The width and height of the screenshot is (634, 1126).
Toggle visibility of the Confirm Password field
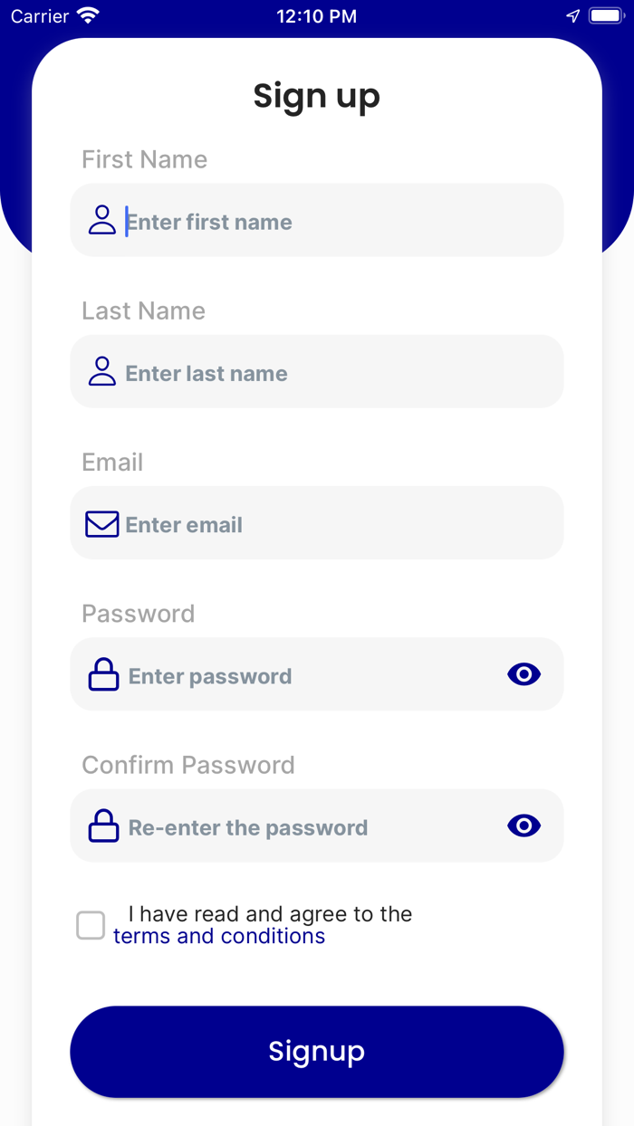click(x=524, y=825)
